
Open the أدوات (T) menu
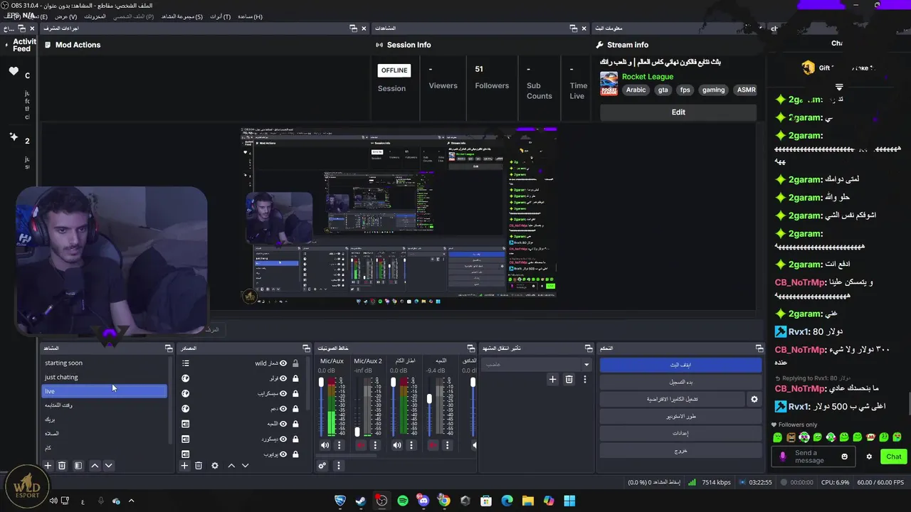tap(220, 16)
